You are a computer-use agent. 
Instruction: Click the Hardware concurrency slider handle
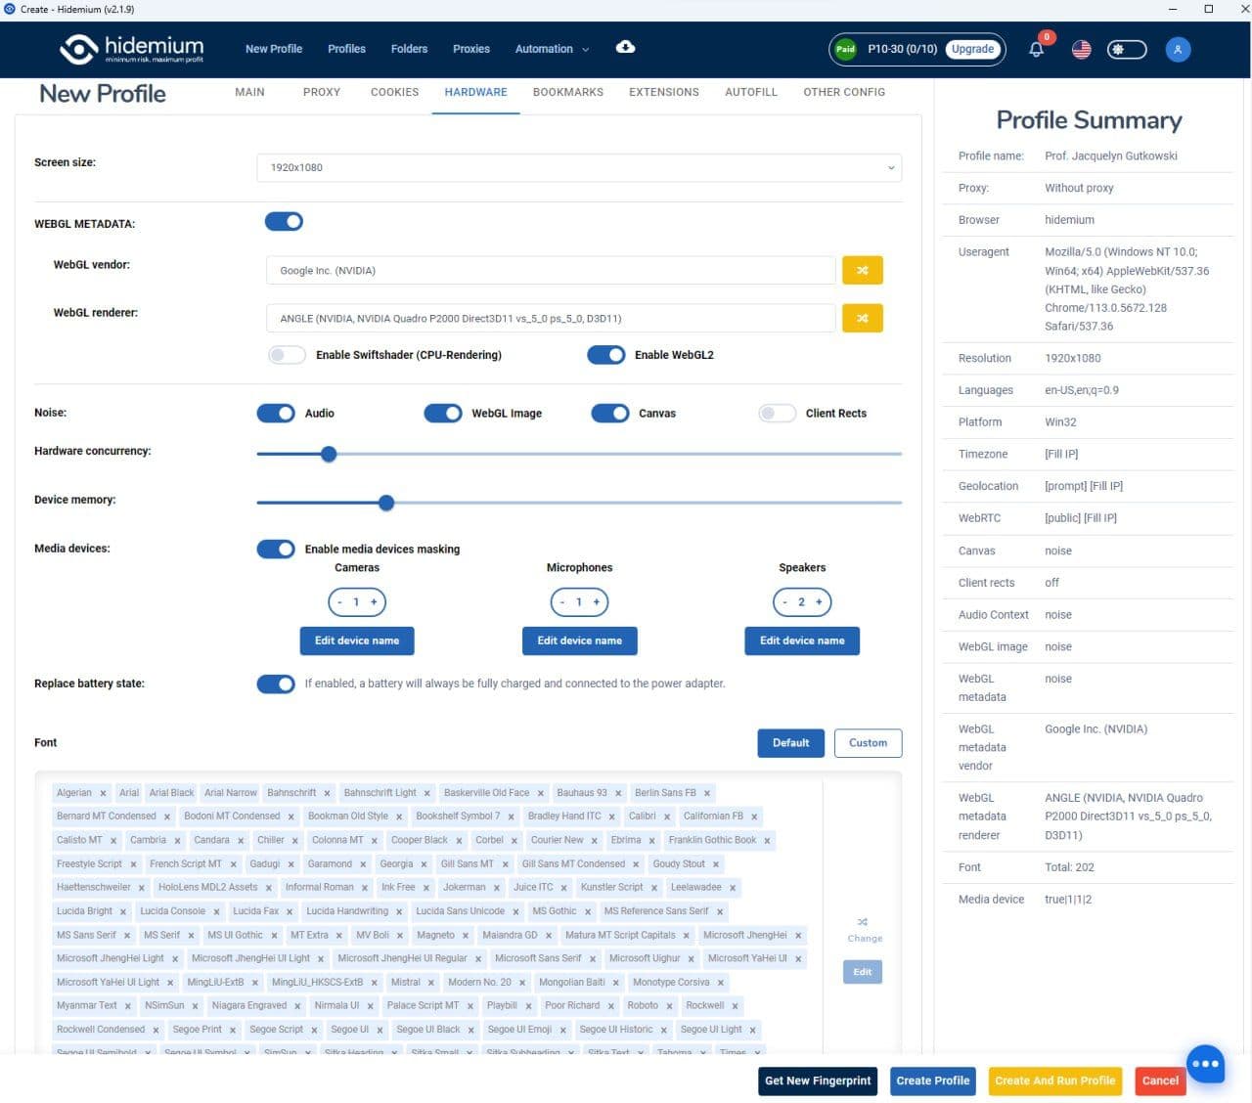point(329,454)
